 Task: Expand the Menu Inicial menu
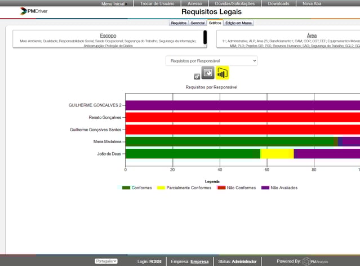[x=113, y=3]
